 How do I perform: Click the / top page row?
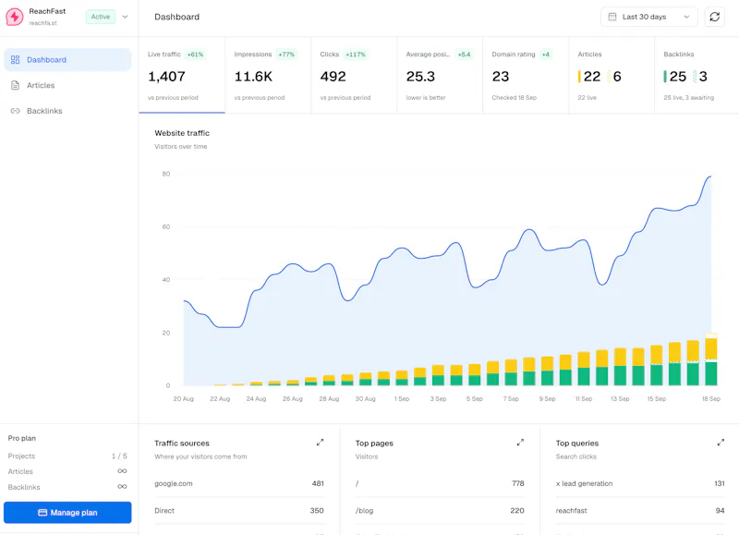tap(440, 483)
